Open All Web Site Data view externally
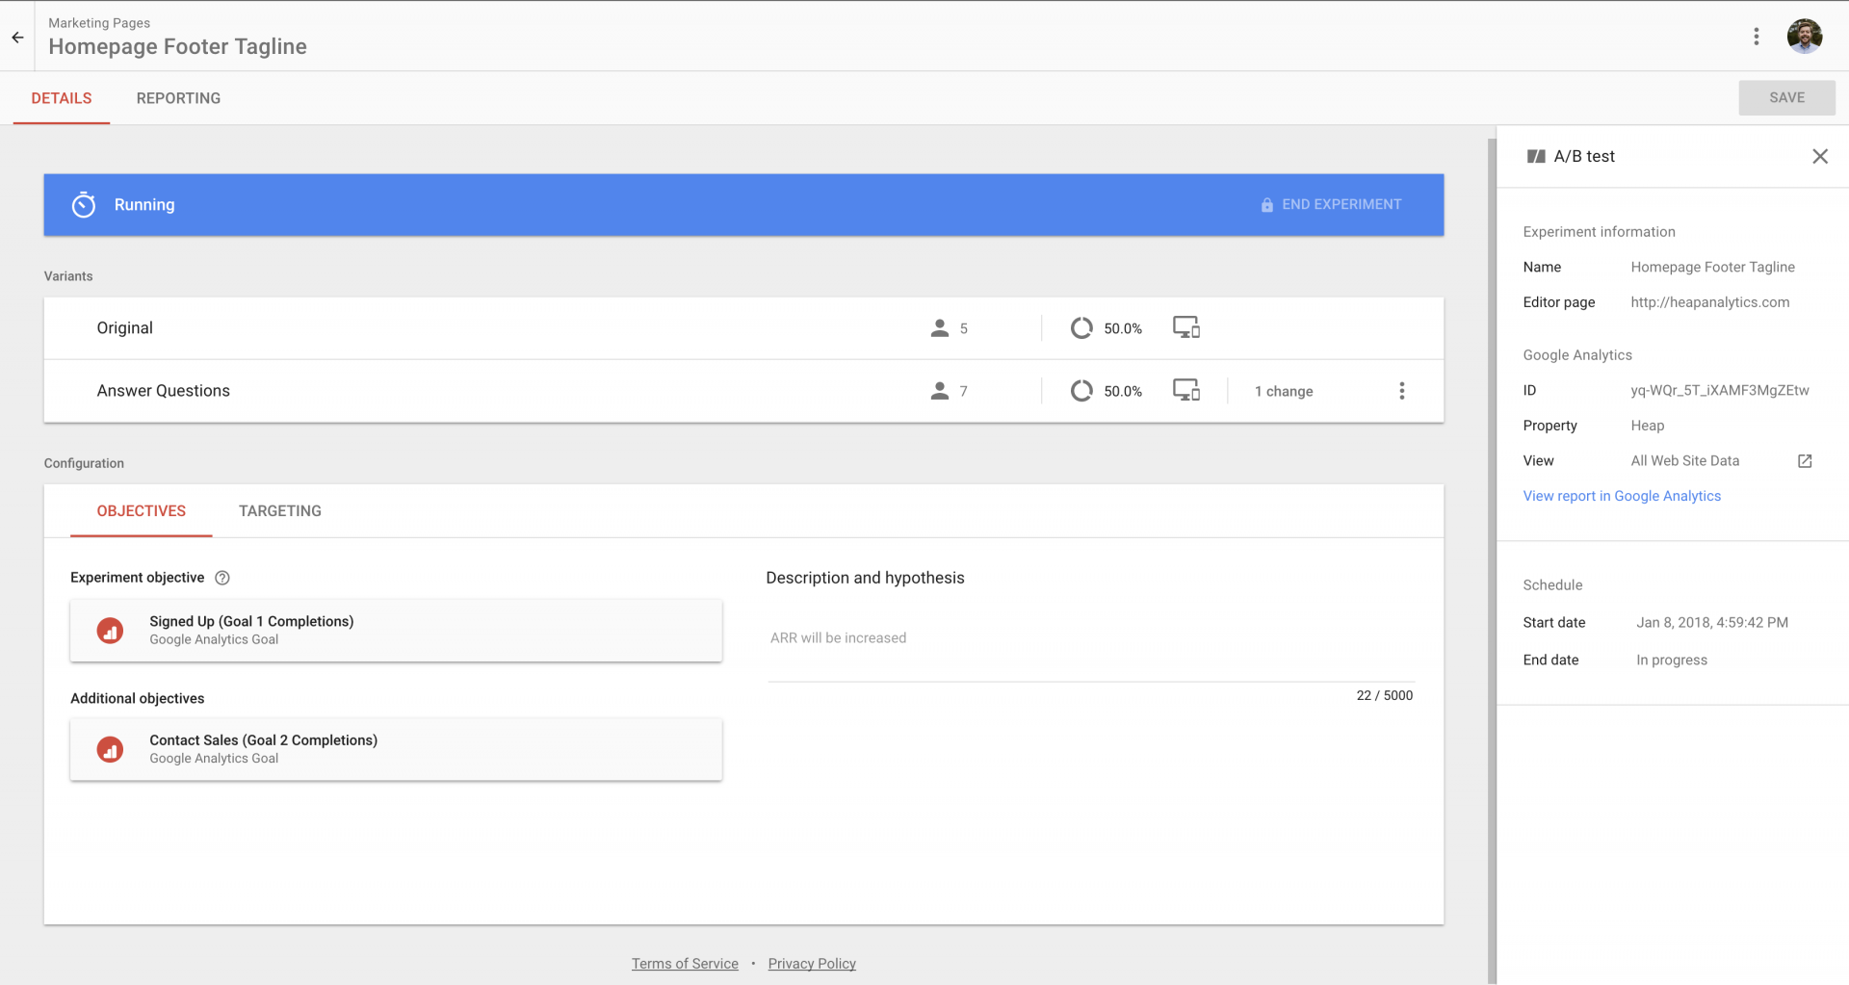The image size is (1849, 985). (1805, 461)
